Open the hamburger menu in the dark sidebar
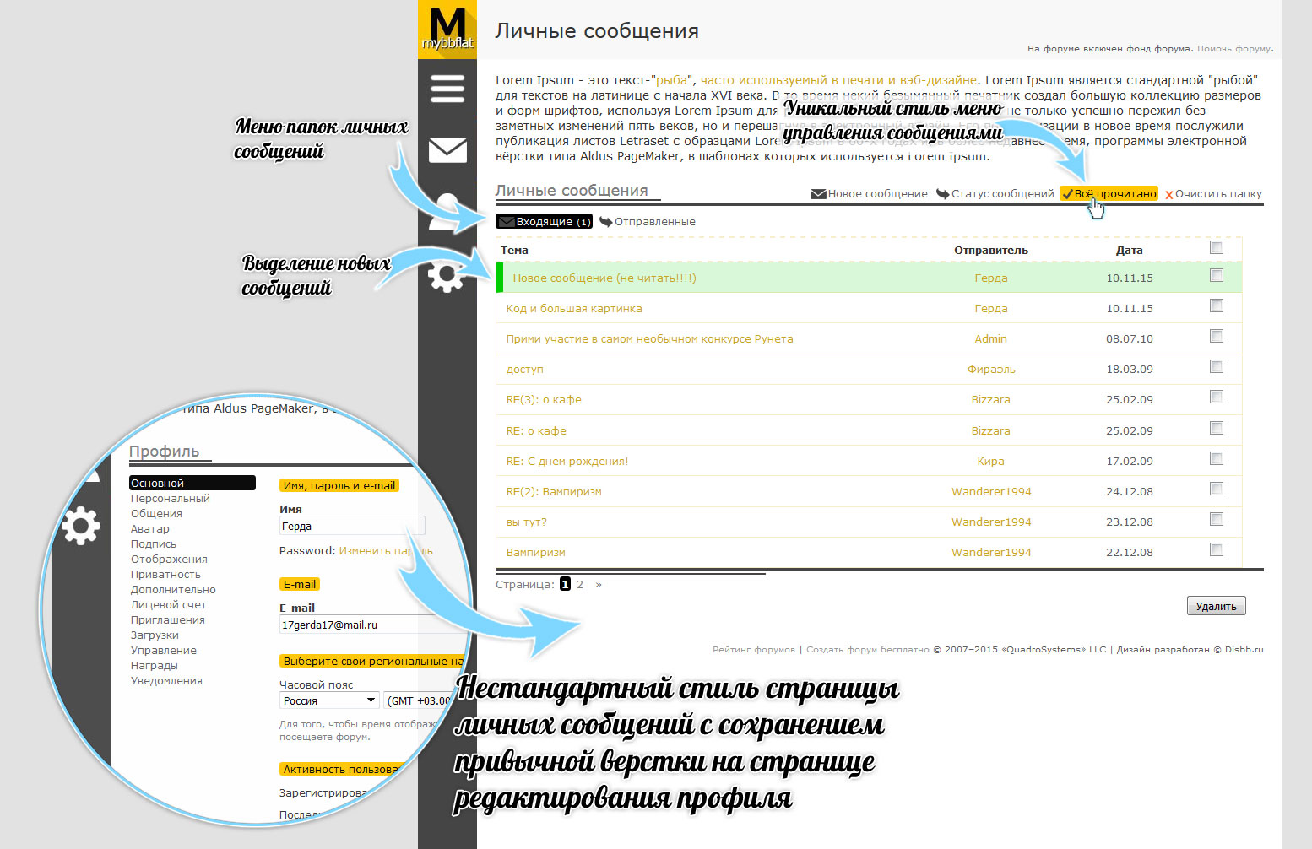Screen dimensions: 1312x849 447,89
